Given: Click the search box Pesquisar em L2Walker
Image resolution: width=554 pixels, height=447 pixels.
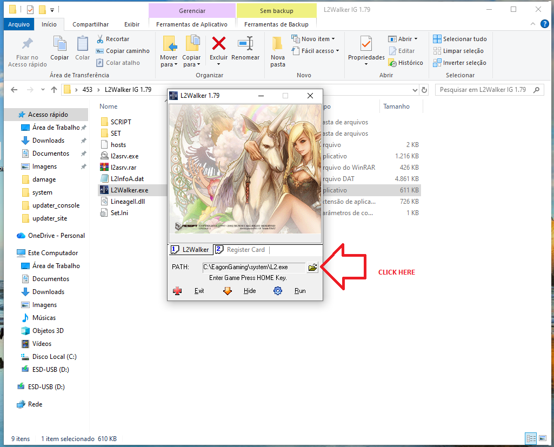Looking at the screenshot, I should tap(489, 90).
